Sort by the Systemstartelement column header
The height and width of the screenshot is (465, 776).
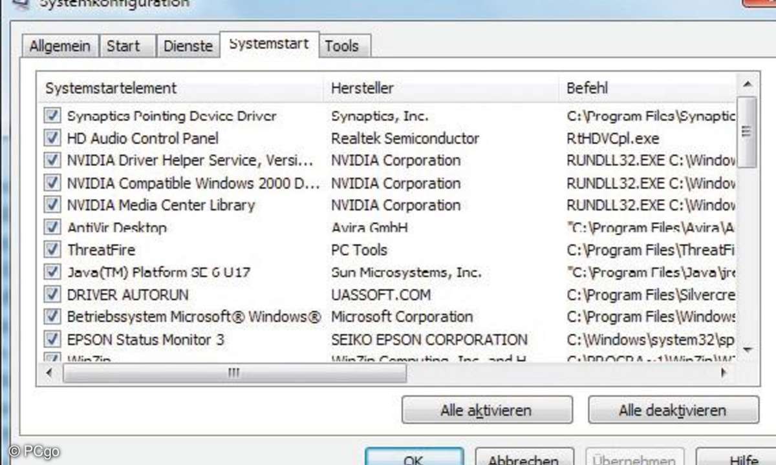click(180, 88)
